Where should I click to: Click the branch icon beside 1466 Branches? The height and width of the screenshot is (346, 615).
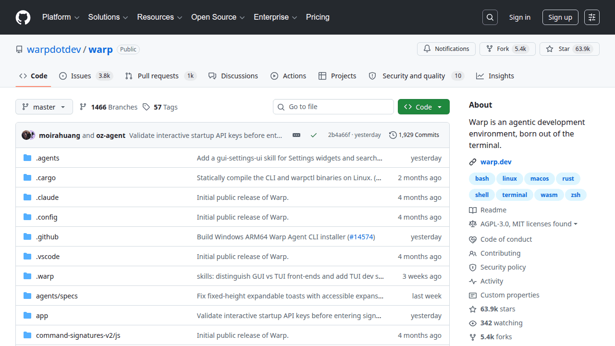(x=83, y=107)
